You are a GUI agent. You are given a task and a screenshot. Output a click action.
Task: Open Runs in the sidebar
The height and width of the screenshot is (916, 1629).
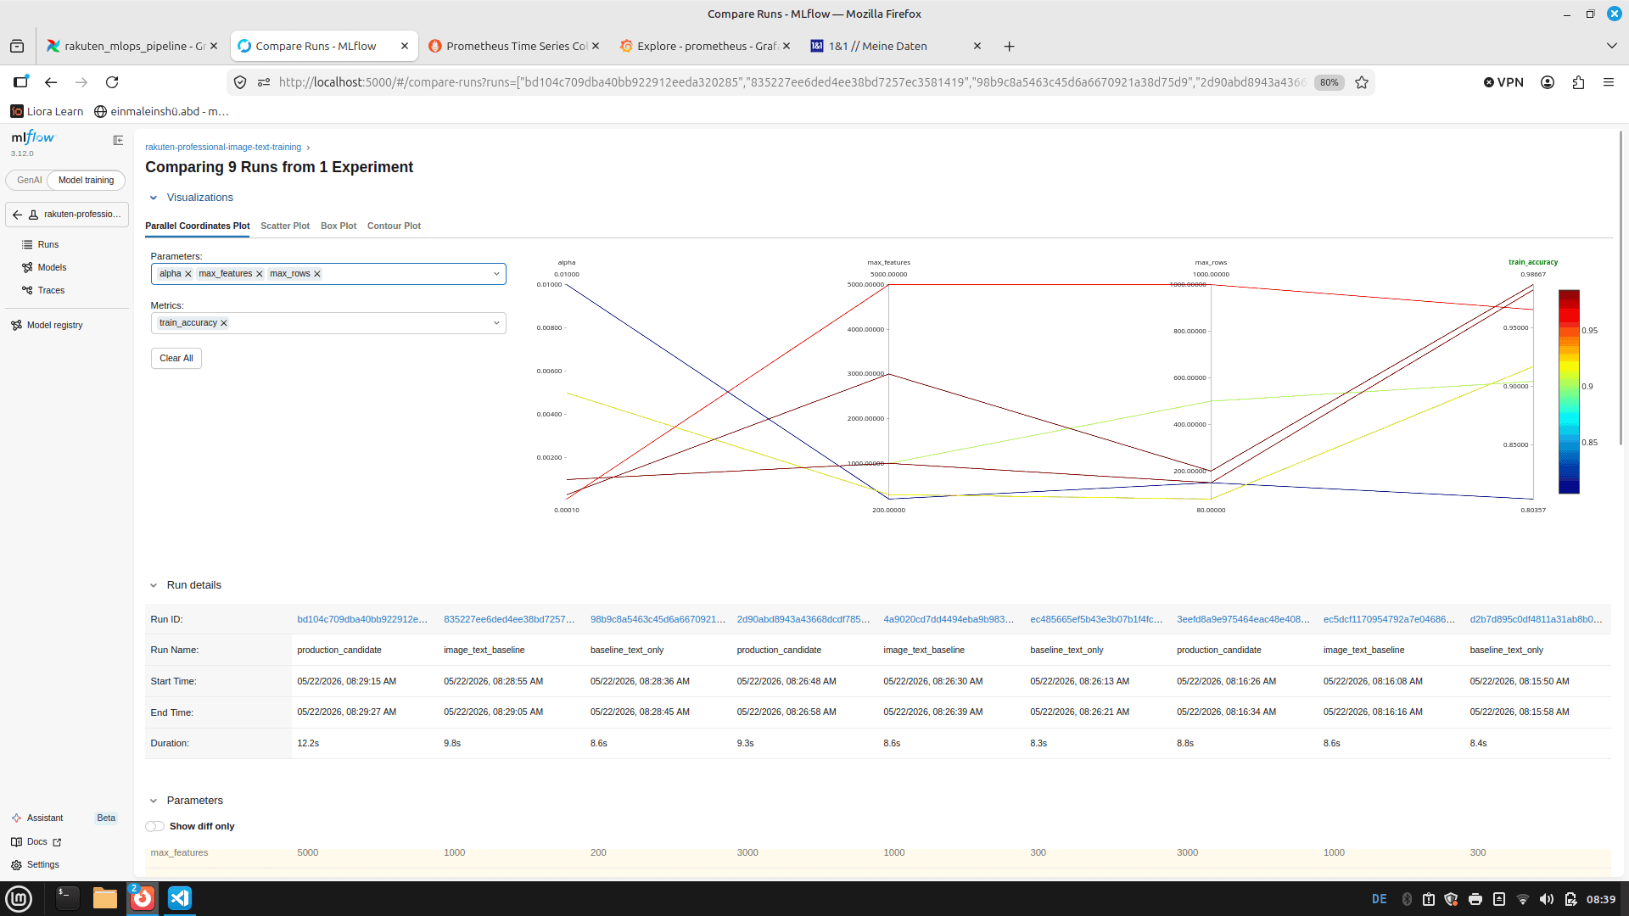click(48, 244)
